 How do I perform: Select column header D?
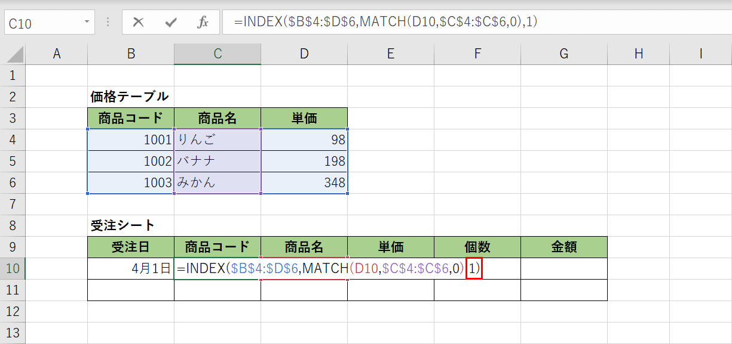pyautogui.click(x=304, y=53)
